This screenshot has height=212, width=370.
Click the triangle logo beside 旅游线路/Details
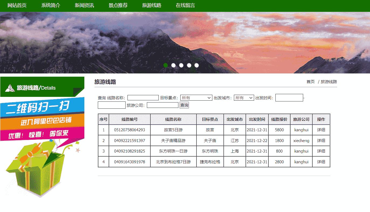[10, 88]
